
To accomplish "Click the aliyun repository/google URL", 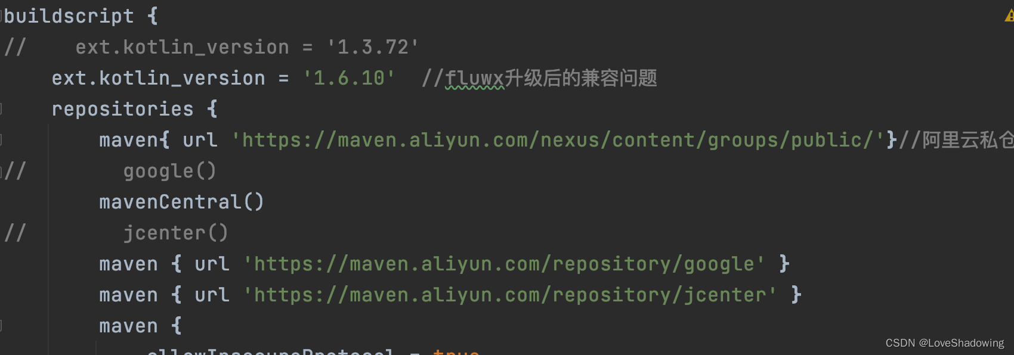I will tap(504, 264).
